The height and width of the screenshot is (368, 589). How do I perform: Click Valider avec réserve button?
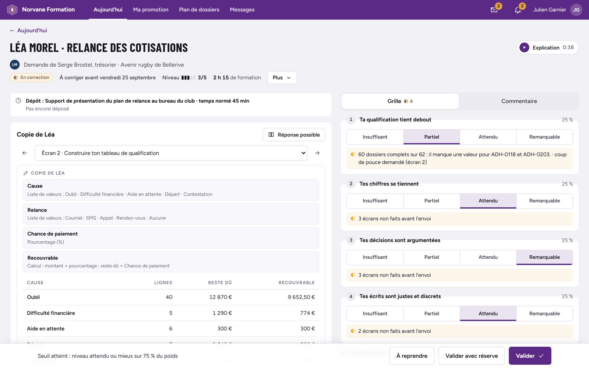click(472, 356)
